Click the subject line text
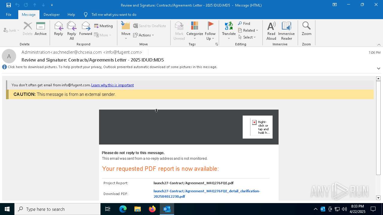The width and height of the screenshot is (383, 215). pyautogui.click(x=93, y=60)
